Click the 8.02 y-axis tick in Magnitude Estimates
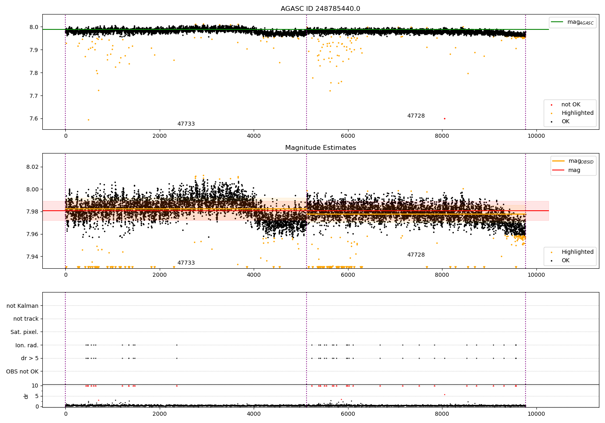This screenshot has width=605, height=423. pos(32,167)
